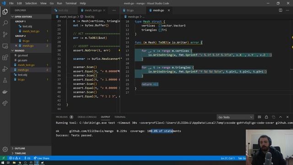
Task: Open the Testing flask view
Action: [5, 80]
